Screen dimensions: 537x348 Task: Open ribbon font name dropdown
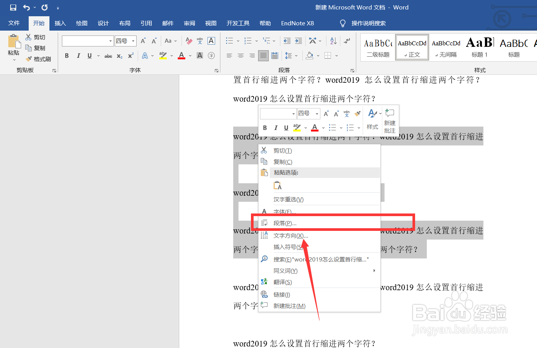coord(111,41)
